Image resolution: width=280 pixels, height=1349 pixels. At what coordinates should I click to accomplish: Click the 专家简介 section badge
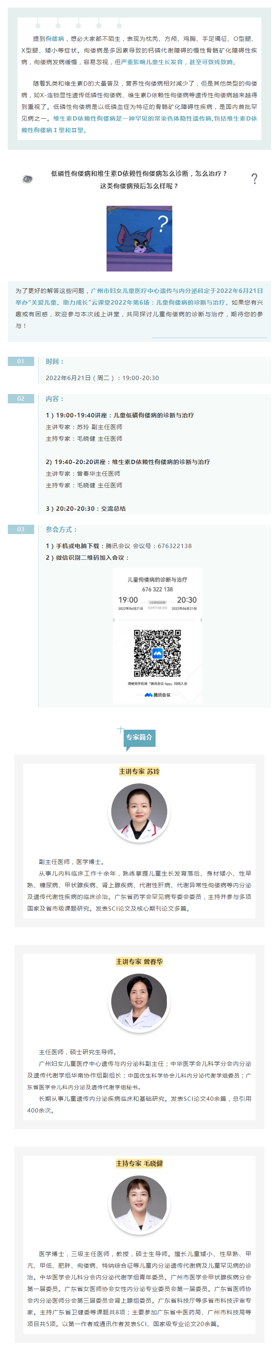139,738
